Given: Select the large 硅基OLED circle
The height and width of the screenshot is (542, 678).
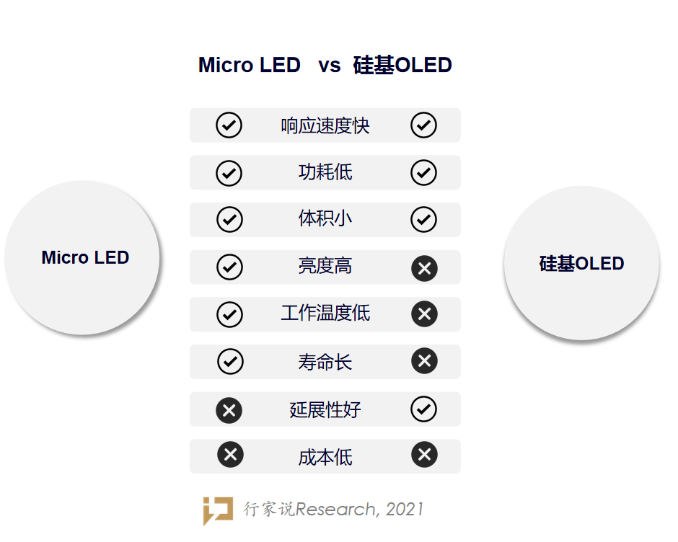Looking at the screenshot, I should [581, 263].
